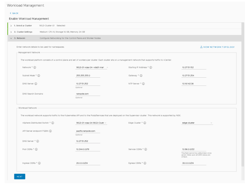Click info icon beside Gateway label

click(x=141, y=76)
